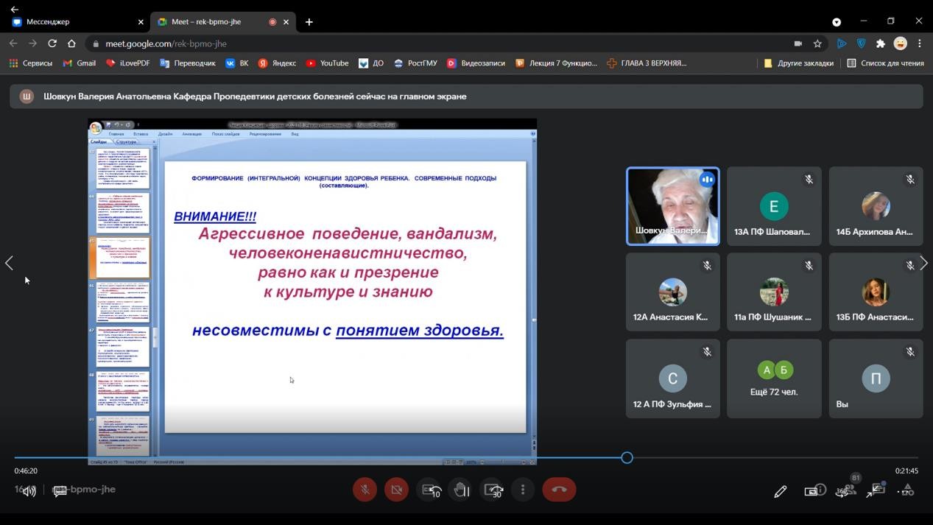Open the Gmail bookmark
Viewport: 933px width, 525px height.
[x=80, y=63]
